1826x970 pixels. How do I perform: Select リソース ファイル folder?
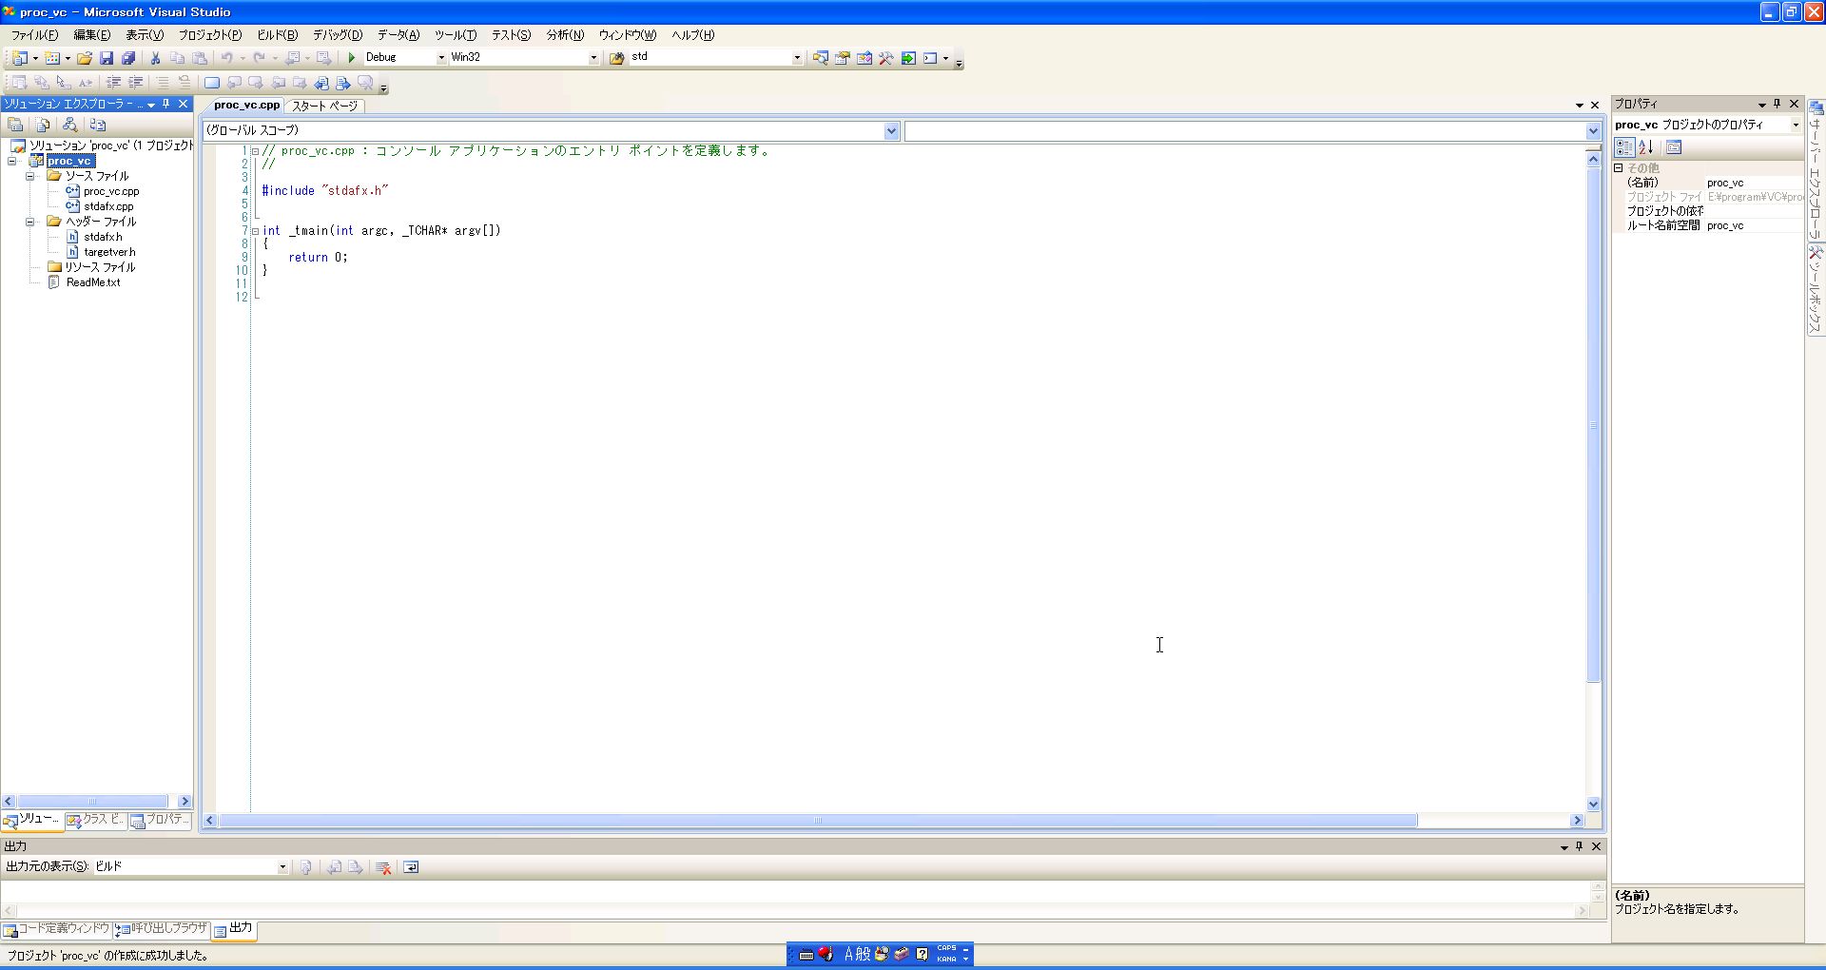(x=100, y=267)
